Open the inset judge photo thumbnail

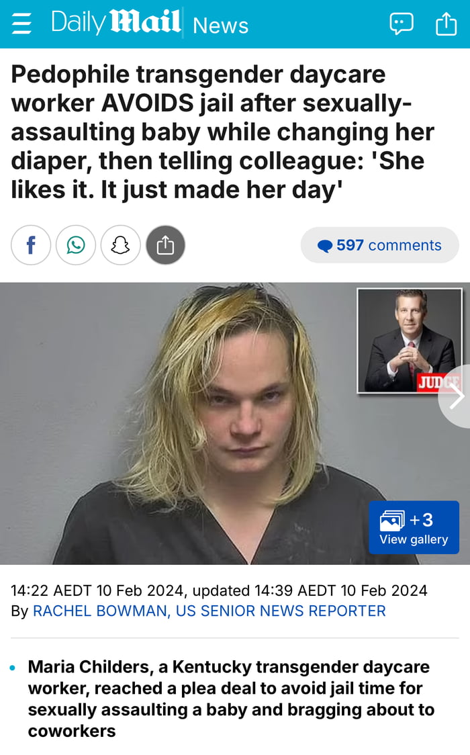tap(410, 341)
